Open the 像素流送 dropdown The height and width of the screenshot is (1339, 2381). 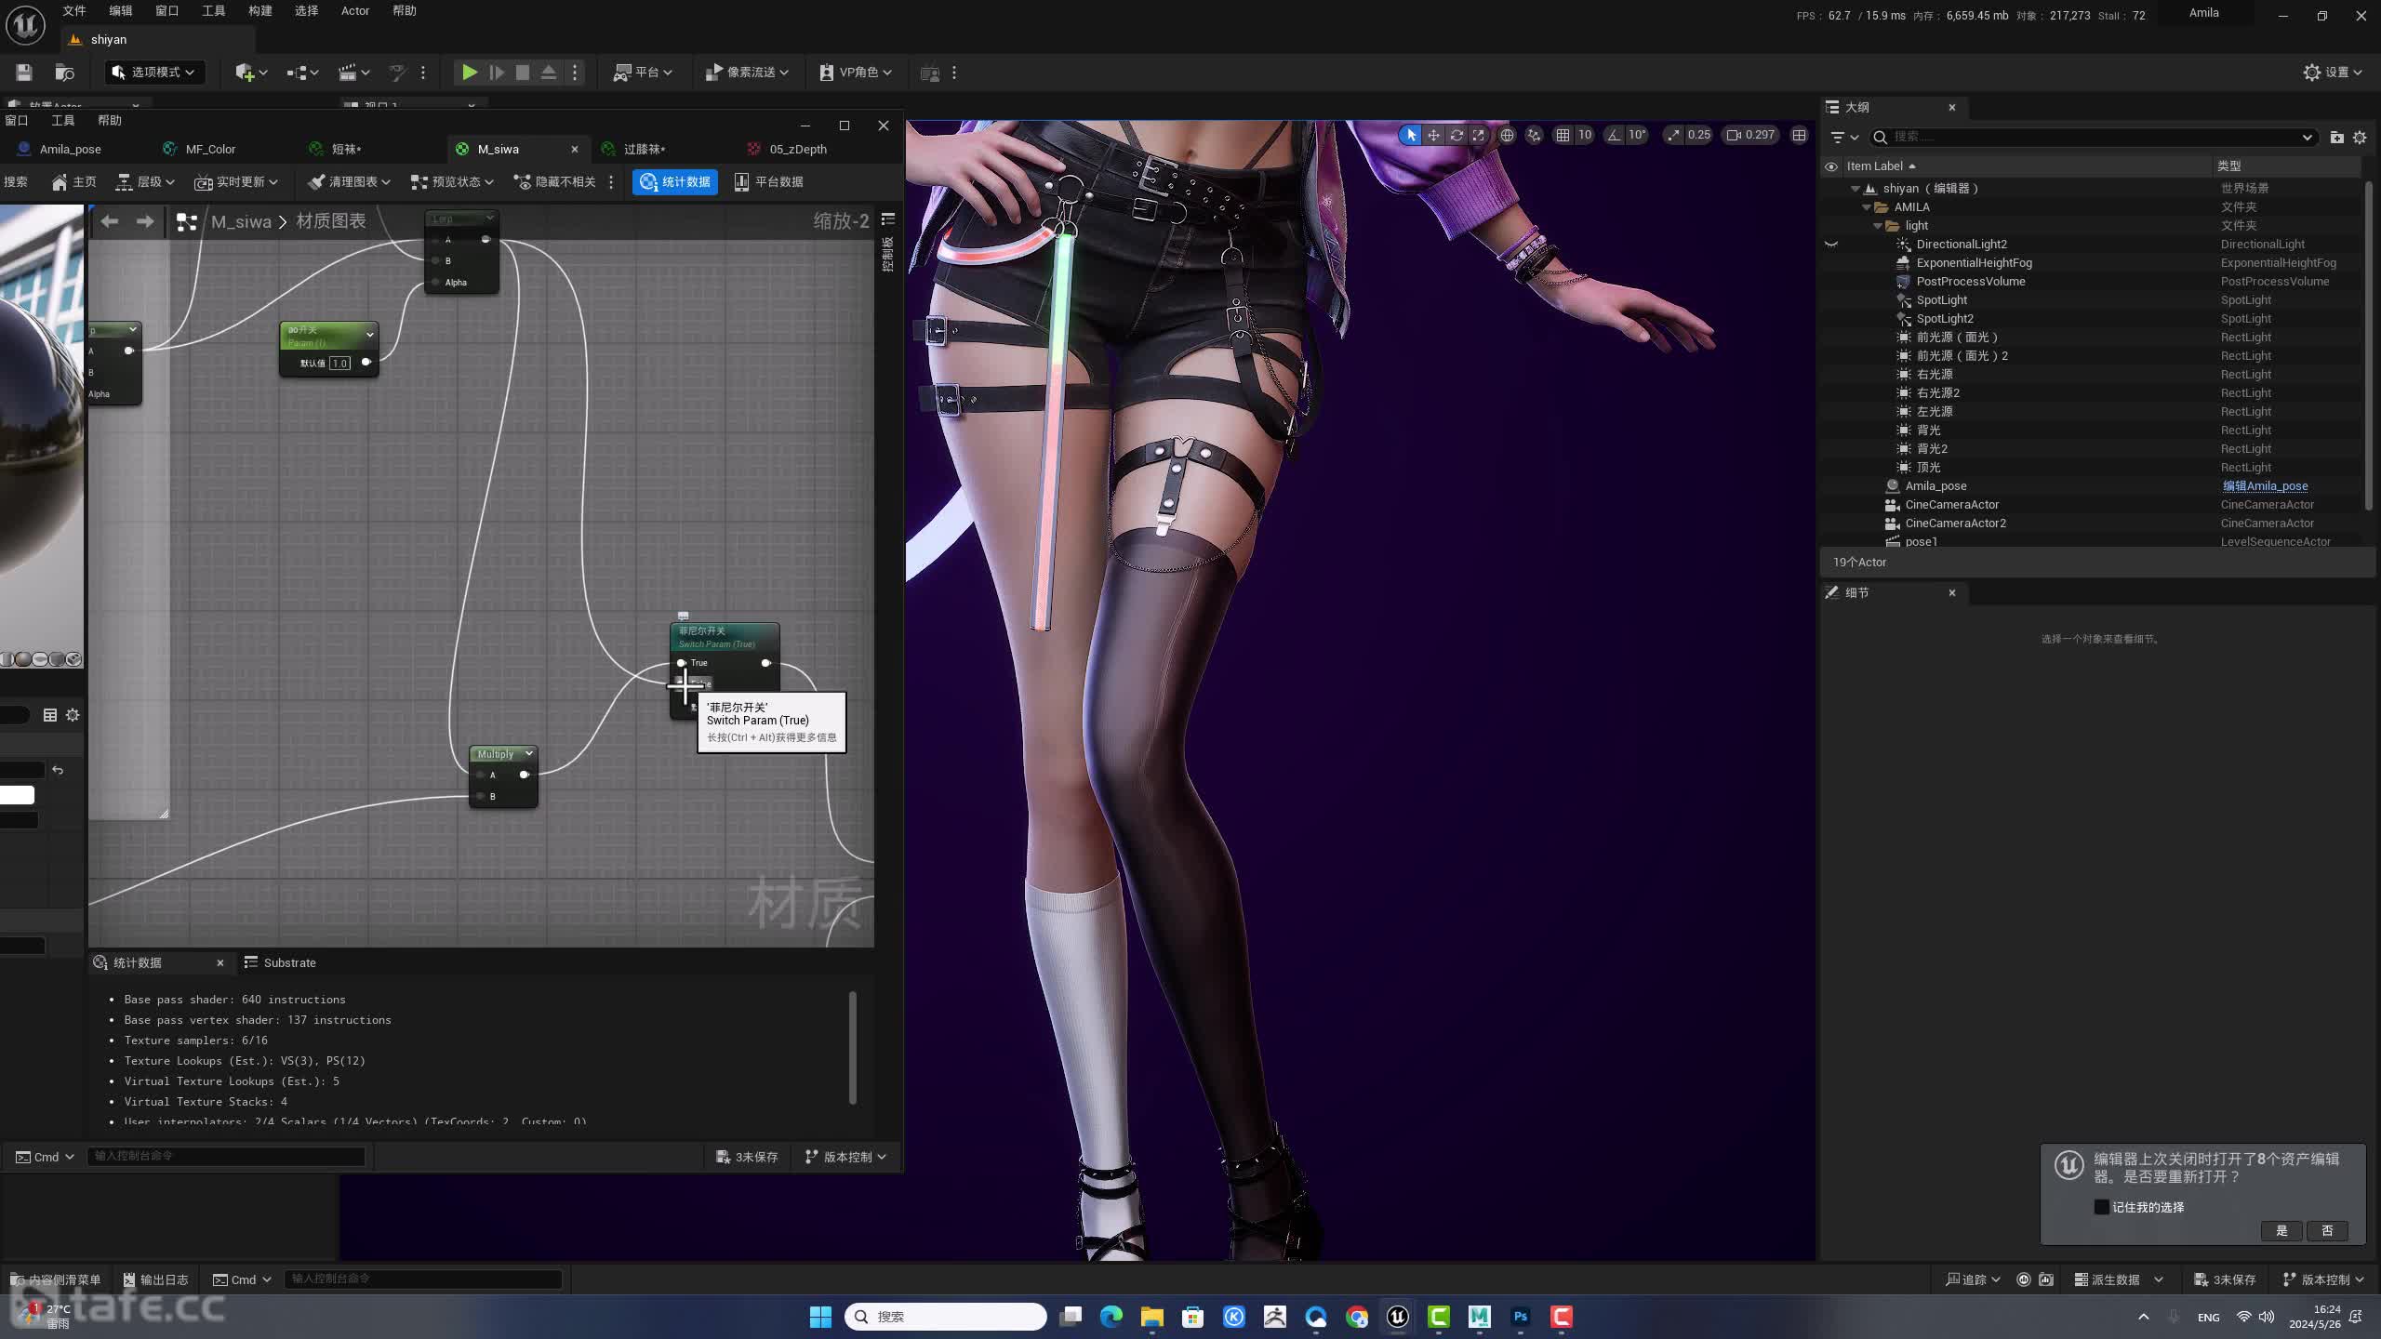747,73
